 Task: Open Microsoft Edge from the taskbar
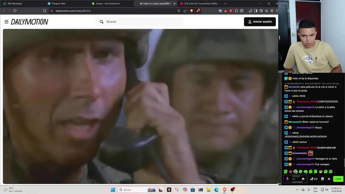(x=216, y=190)
